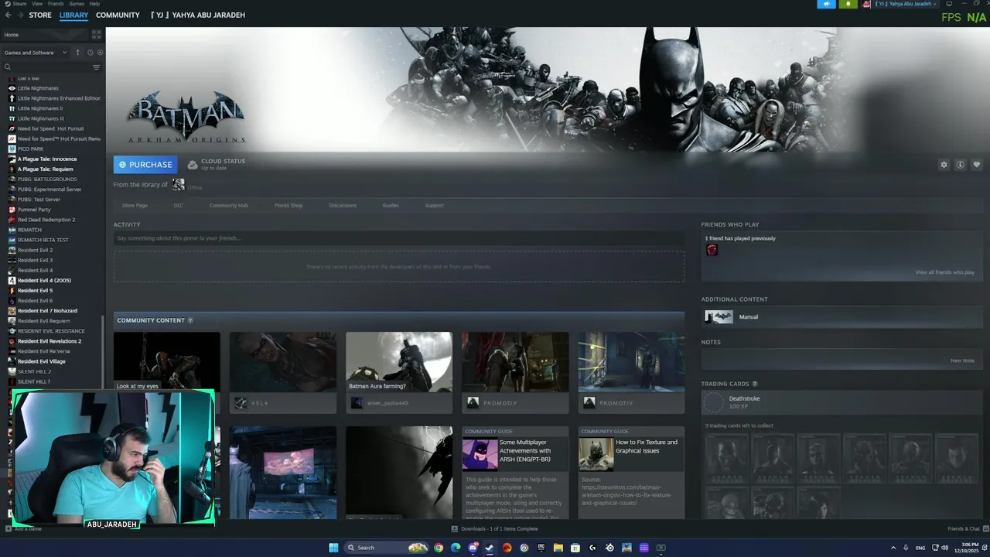990x557 pixels.
Task: Open How to Fix Texture guide
Action: [631, 472]
